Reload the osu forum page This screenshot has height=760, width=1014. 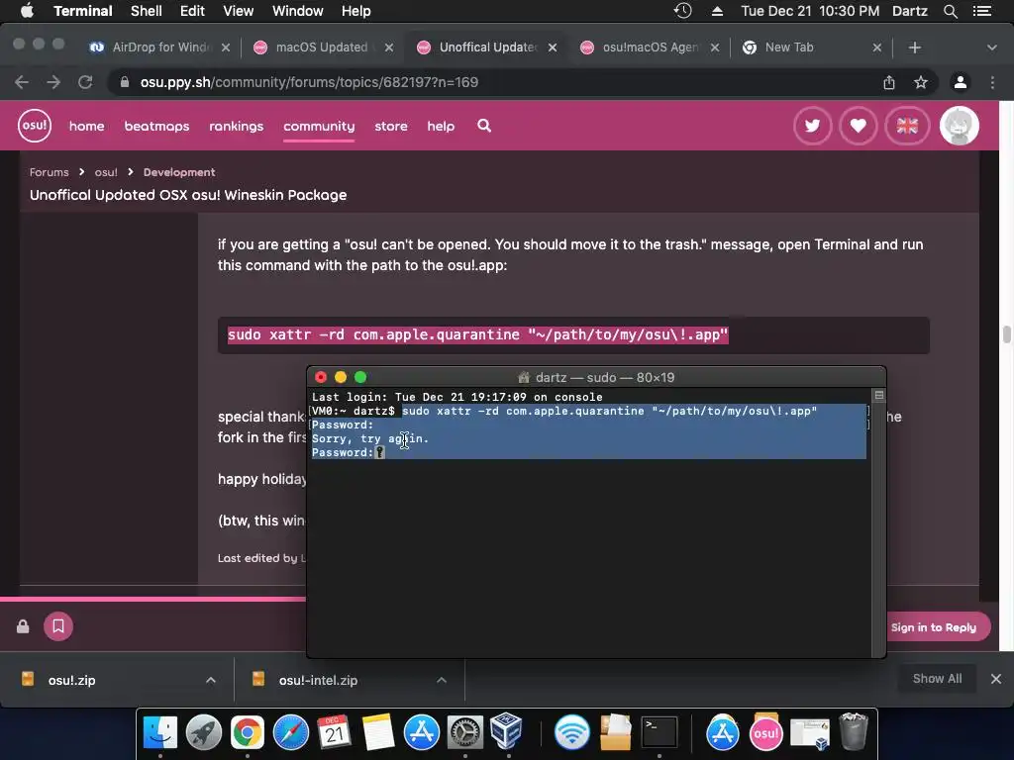tap(85, 82)
